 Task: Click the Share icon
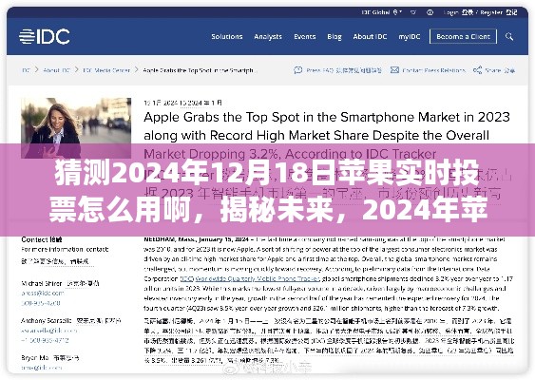pyautogui.click(x=477, y=70)
